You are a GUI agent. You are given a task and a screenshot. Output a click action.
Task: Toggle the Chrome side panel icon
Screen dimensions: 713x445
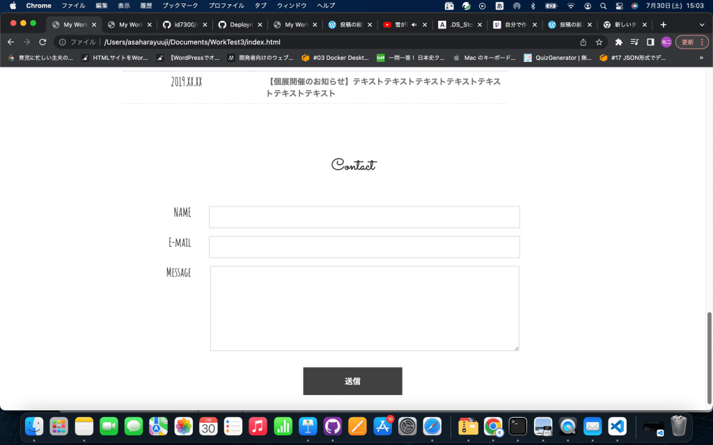650,42
